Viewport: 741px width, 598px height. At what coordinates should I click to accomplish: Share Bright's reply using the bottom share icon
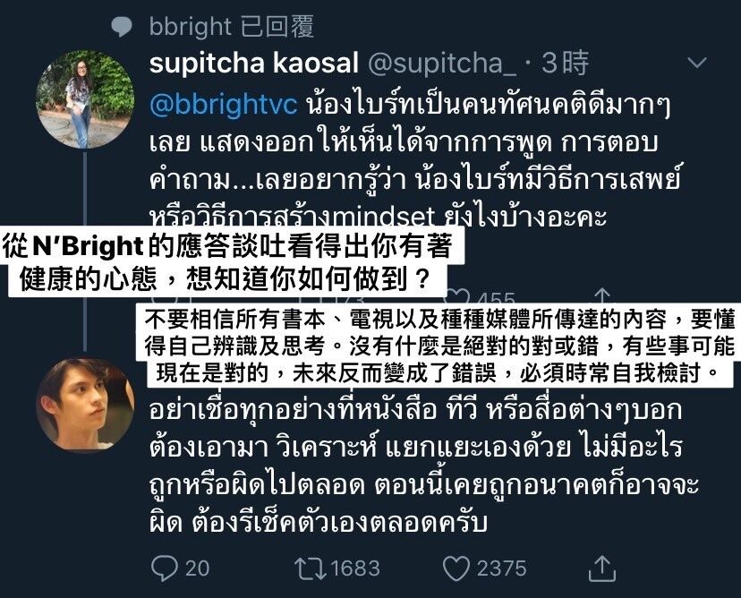[x=601, y=568]
